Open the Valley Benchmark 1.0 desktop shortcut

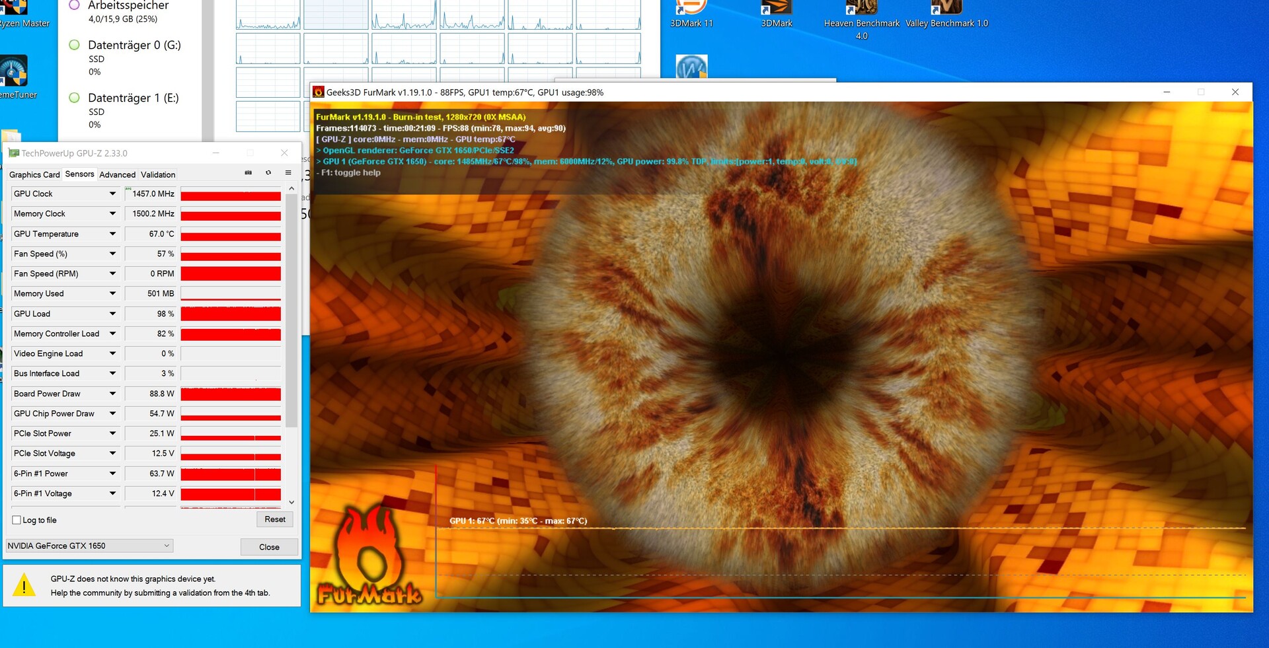[946, 15]
